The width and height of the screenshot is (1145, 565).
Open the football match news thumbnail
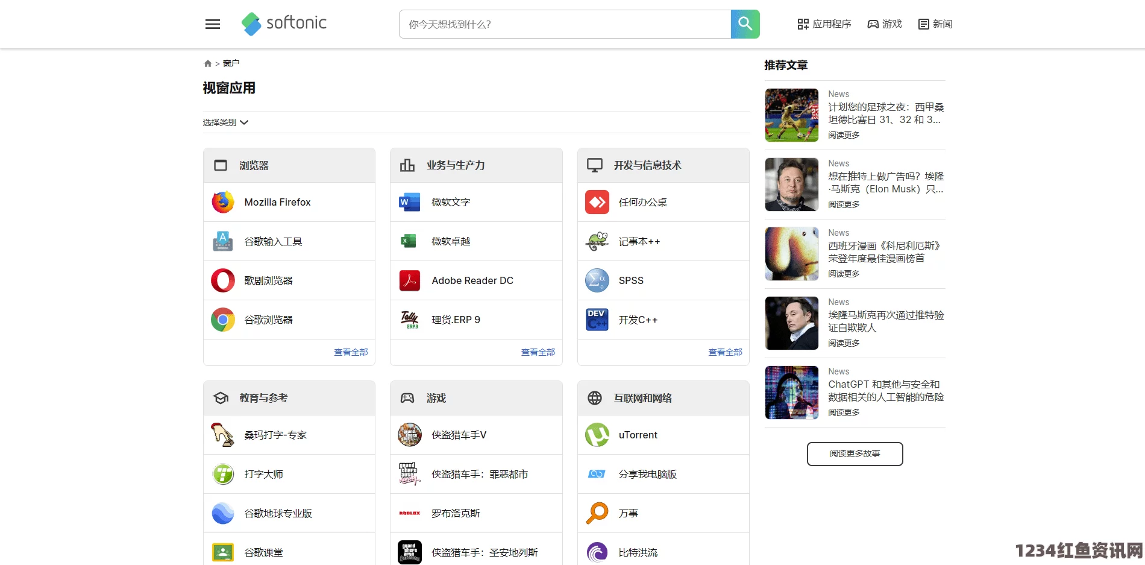(792, 115)
